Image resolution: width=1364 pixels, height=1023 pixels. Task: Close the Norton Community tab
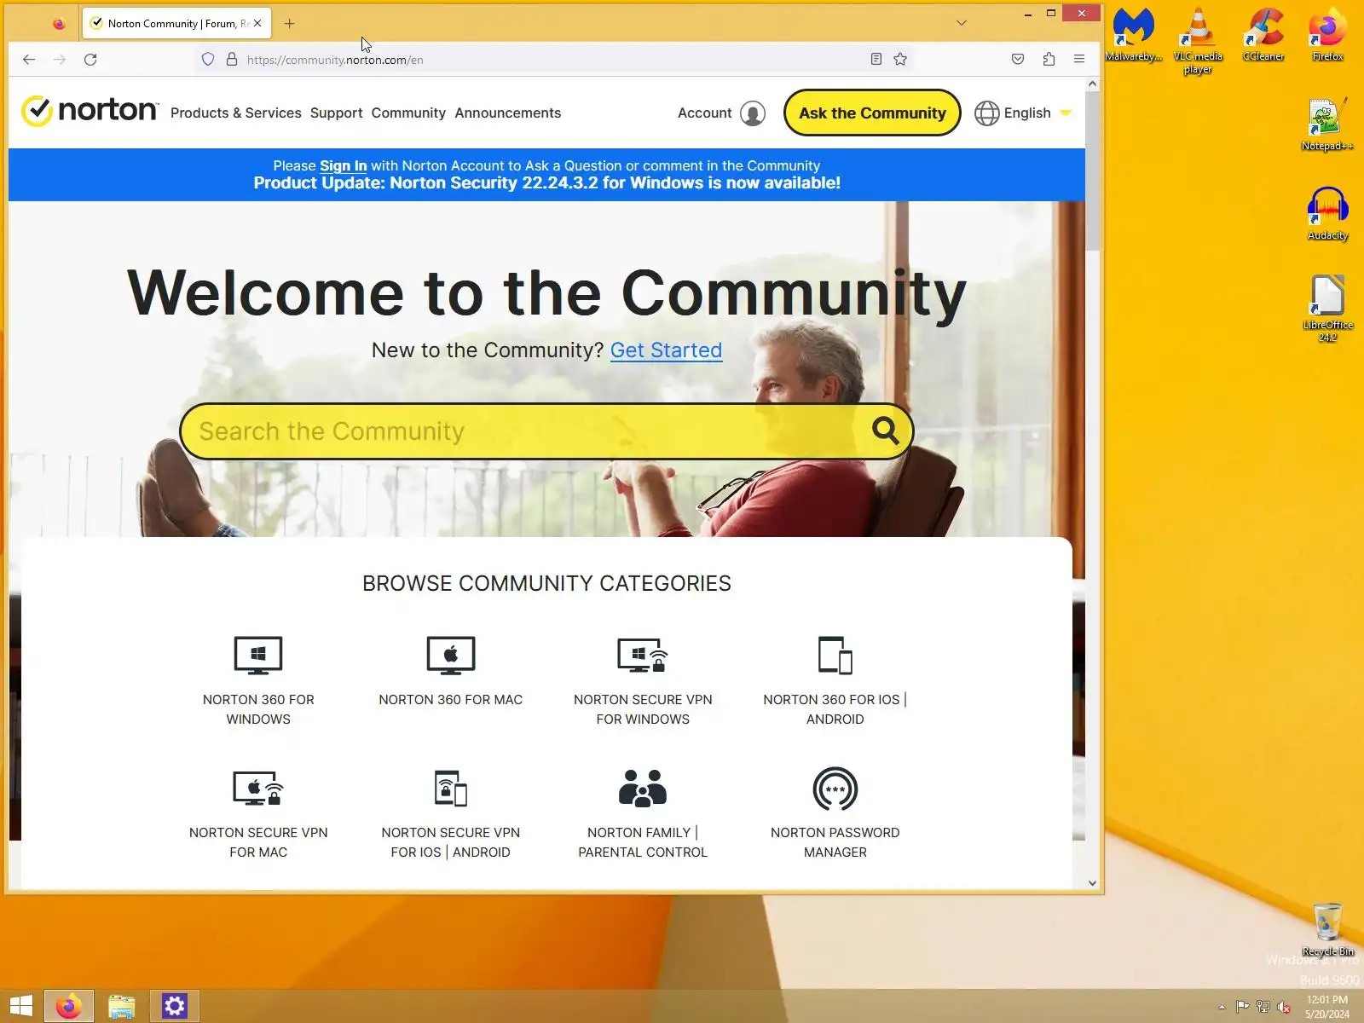coord(257,24)
